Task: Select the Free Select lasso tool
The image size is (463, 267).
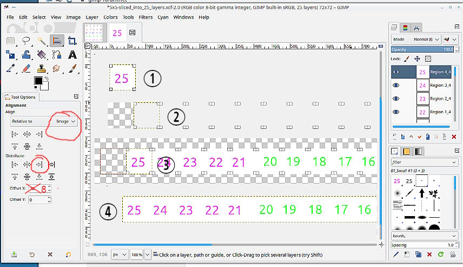Action: (27, 41)
